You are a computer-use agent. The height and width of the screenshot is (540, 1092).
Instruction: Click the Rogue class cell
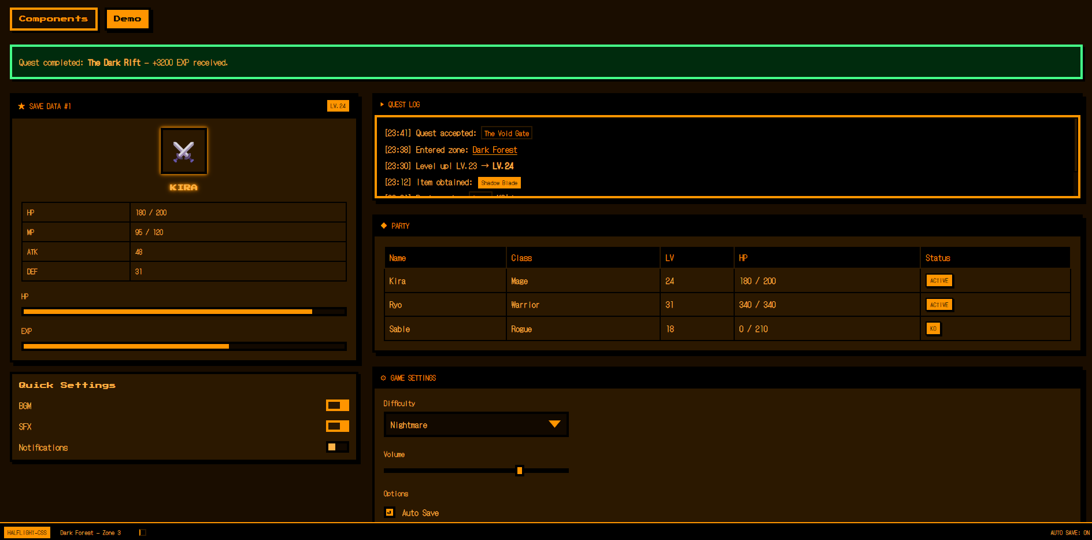click(583, 329)
